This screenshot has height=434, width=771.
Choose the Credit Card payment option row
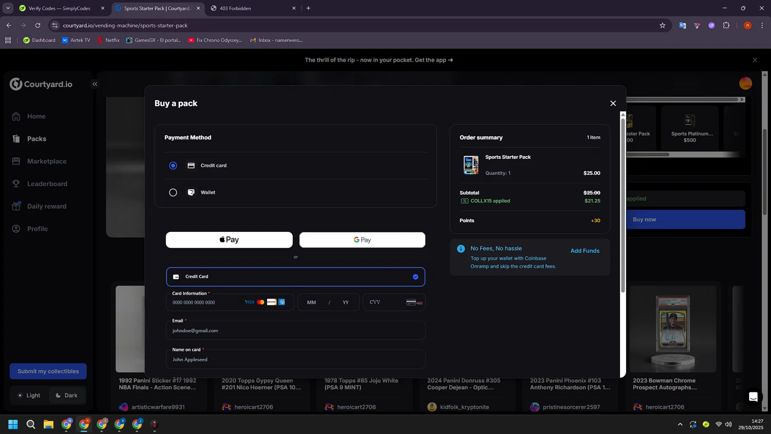tap(296, 277)
